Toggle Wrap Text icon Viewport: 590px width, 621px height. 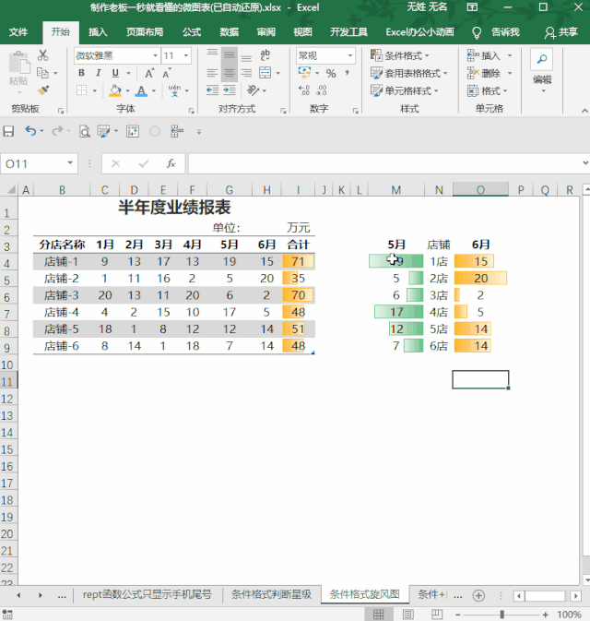pyautogui.click(x=265, y=55)
